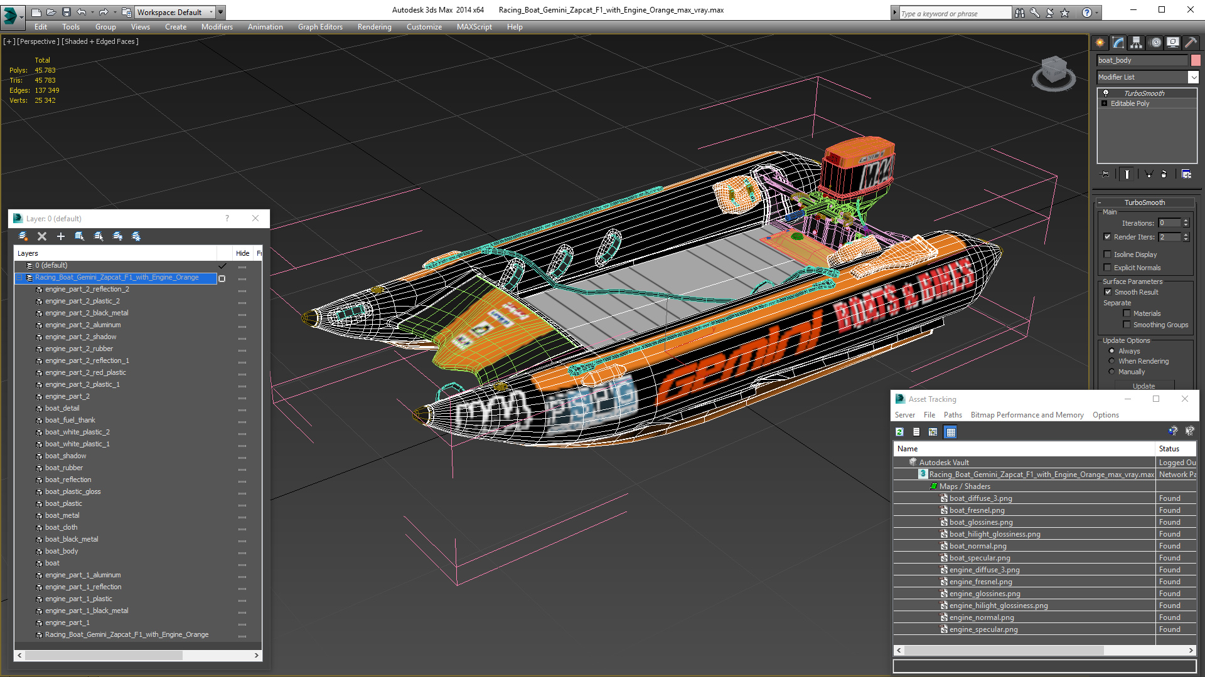Collapse the TurboSmooth rollout
The image size is (1205, 677).
point(1145,202)
